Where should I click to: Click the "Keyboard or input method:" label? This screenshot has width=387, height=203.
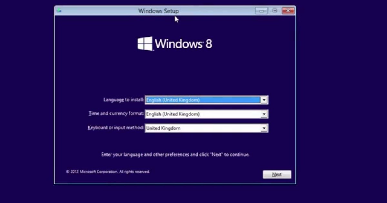point(116,128)
